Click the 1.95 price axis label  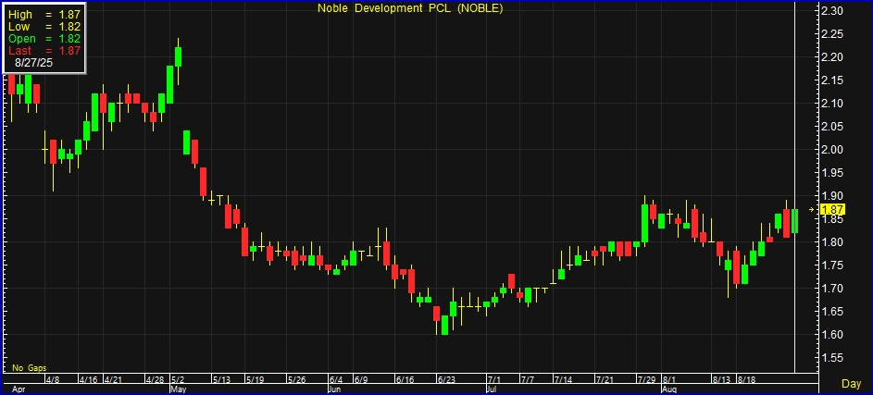(833, 173)
